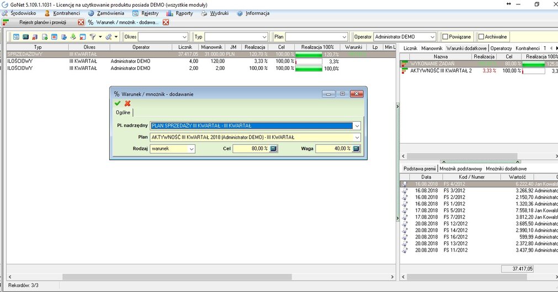
Task: Select the Ogólne tab in dialog
Action: (x=123, y=112)
